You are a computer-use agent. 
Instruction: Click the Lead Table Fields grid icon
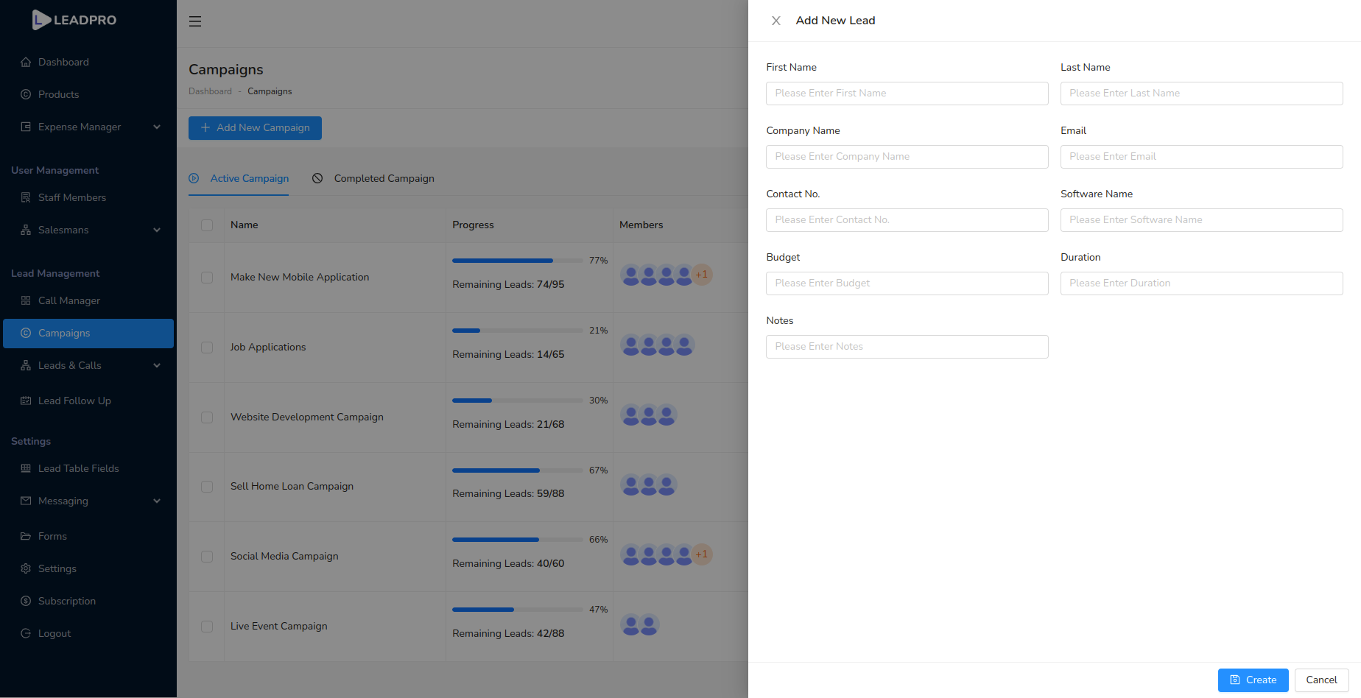click(27, 468)
